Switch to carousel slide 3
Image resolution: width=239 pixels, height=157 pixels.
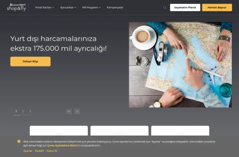click(x=30, y=111)
